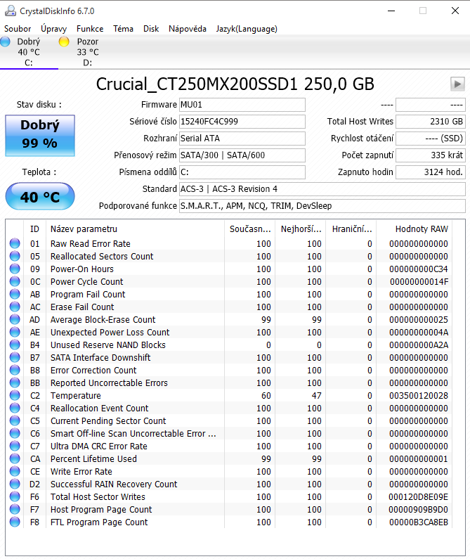This screenshot has width=470, height=559.
Task: Click status circle for Erase Fail Count
Action: point(15,307)
